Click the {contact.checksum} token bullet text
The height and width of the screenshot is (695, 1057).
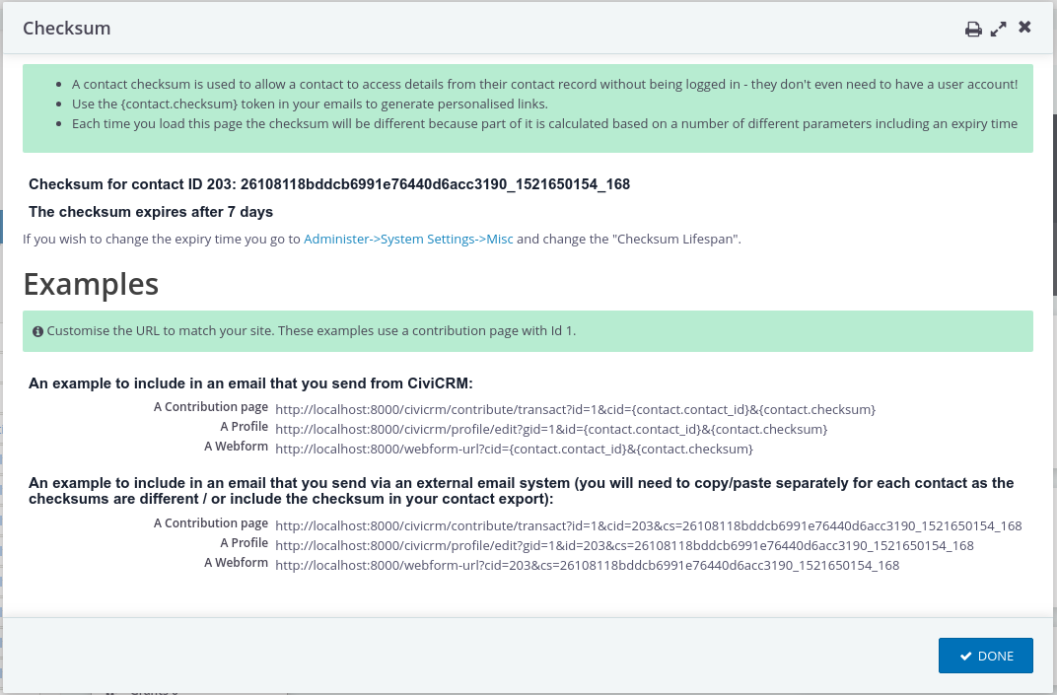(310, 104)
